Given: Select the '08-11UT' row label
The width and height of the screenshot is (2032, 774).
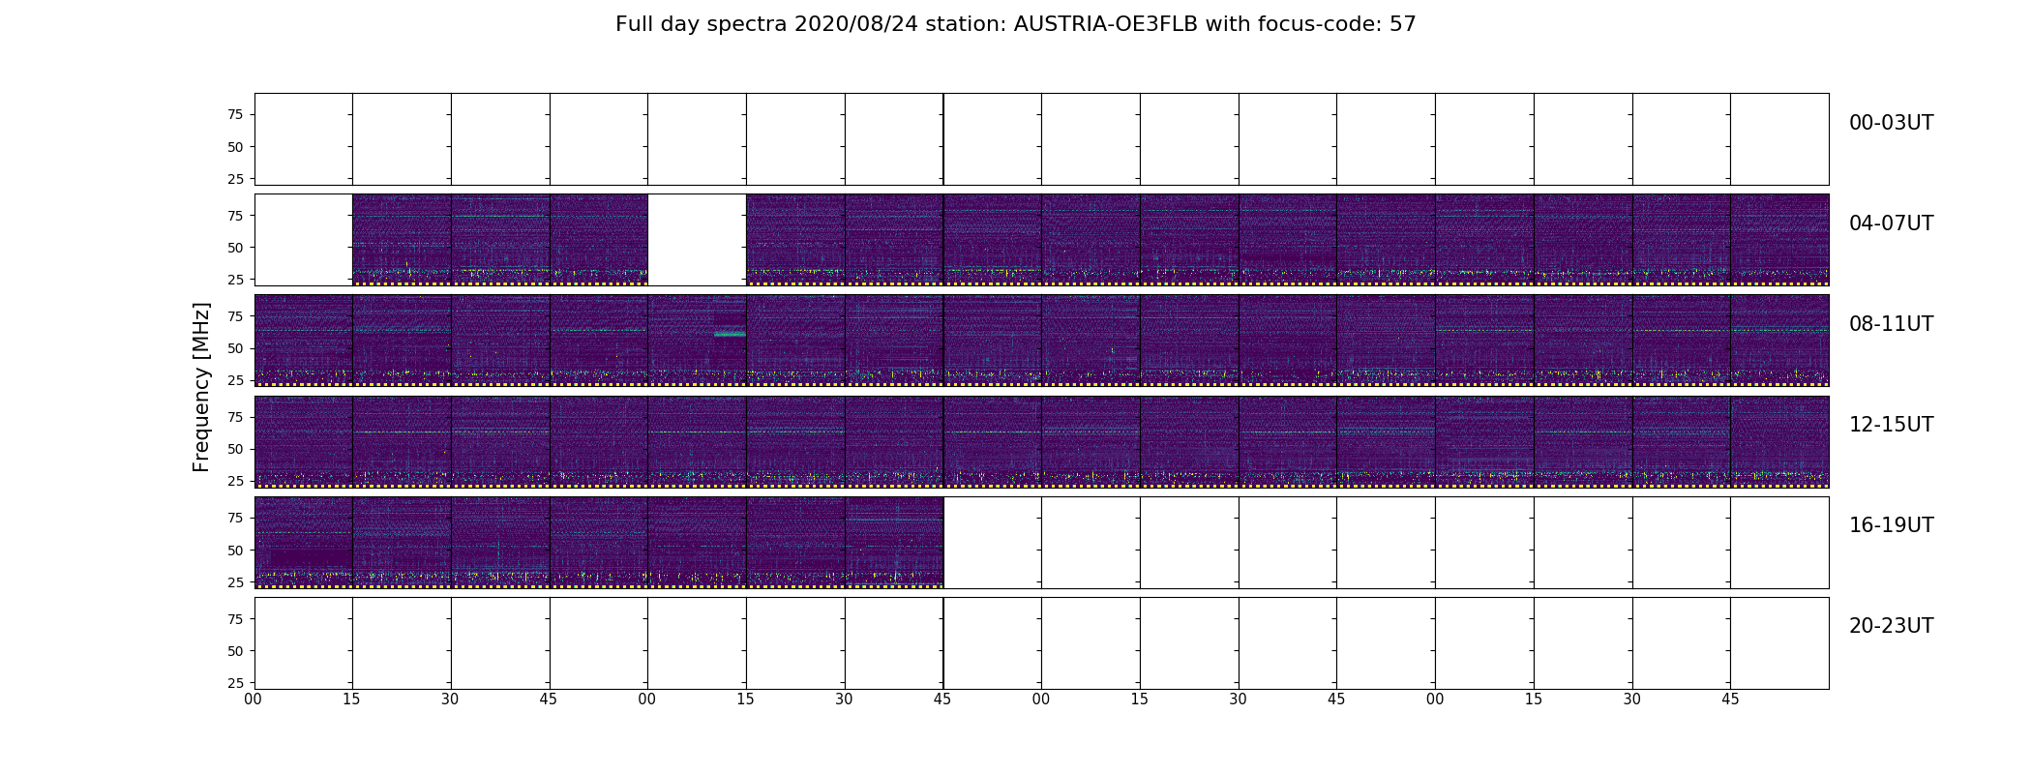Looking at the screenshot, I should coord(1891,324).
